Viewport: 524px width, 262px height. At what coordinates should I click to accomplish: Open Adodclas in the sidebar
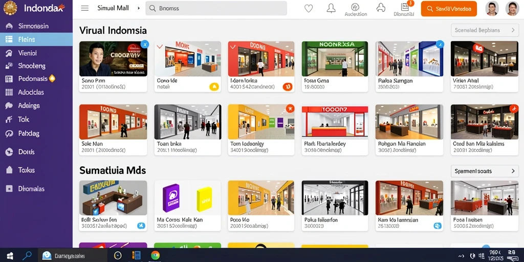36,92
